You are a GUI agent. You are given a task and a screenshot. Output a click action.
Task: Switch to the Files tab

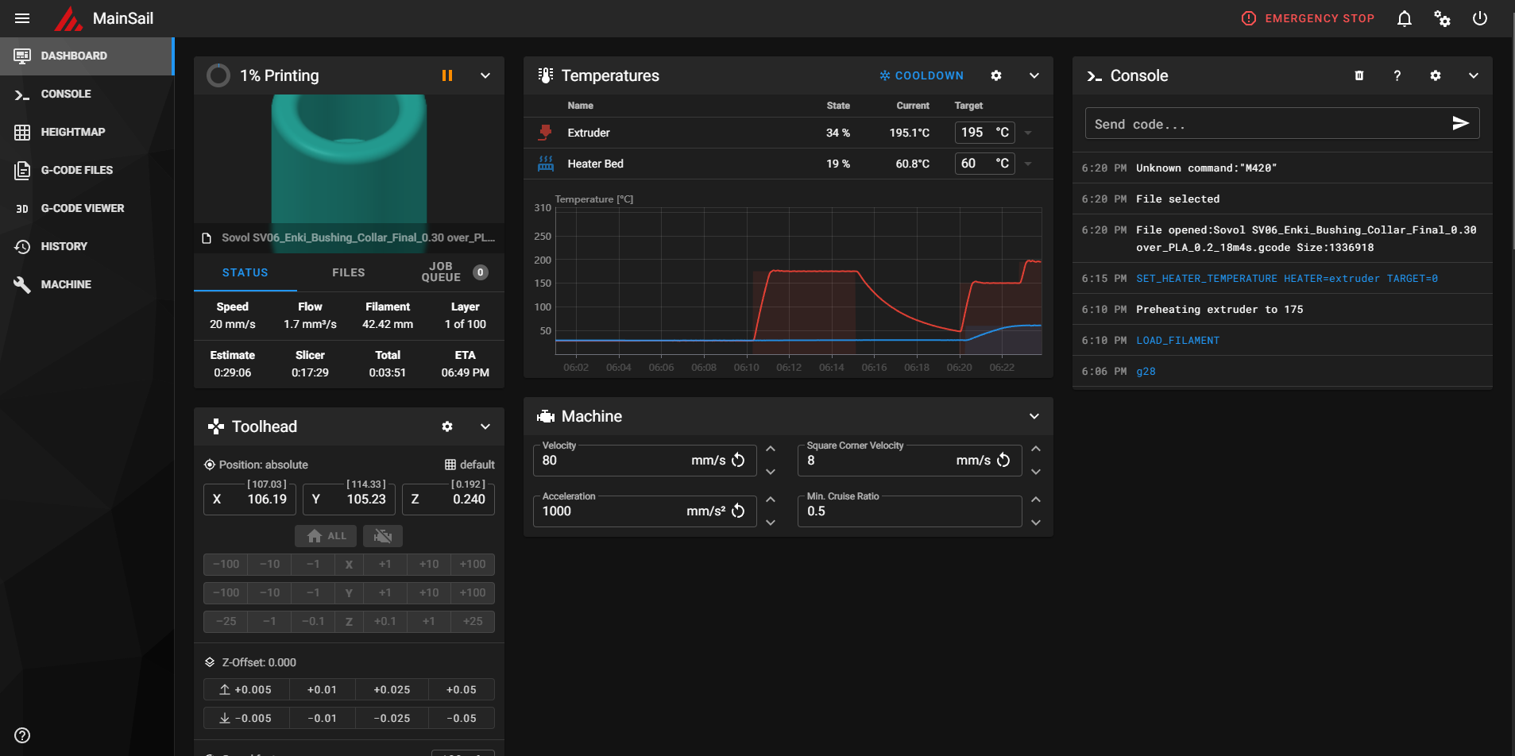pos(348,272)
